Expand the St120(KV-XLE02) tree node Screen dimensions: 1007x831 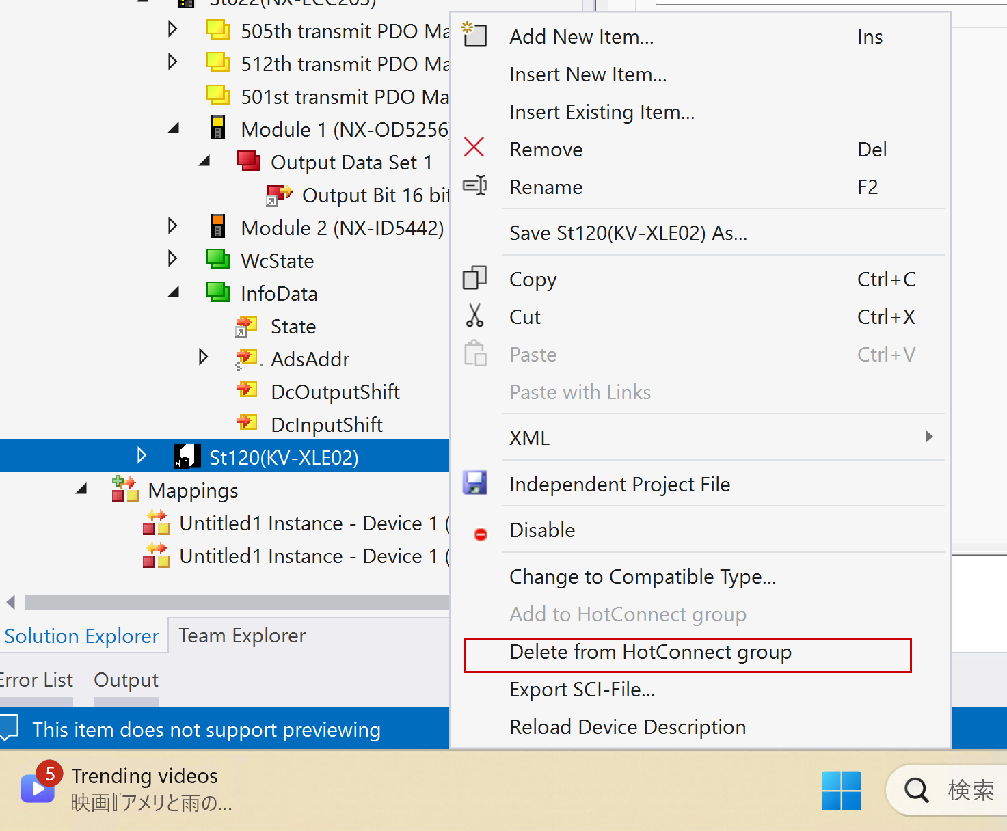(142, 456)
